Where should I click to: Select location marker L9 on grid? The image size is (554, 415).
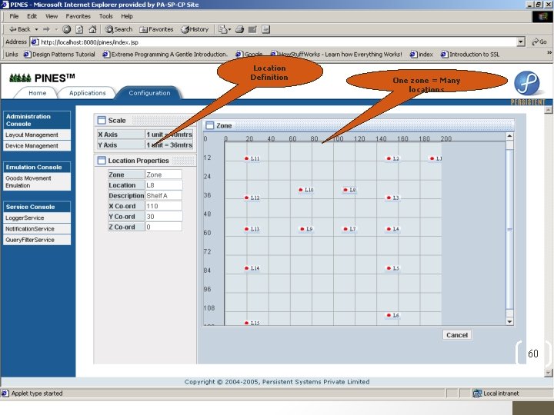[x=306, y=229]
